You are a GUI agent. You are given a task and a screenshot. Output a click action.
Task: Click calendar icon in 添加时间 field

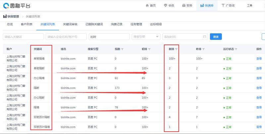(204, 37)
